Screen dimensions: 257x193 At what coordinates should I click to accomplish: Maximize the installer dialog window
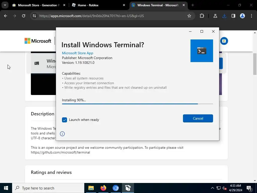202,31
